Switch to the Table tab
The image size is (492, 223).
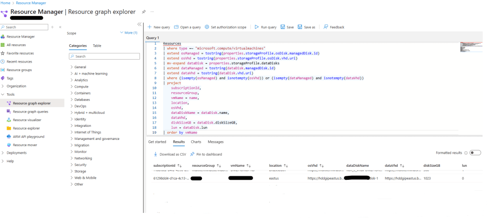point(97,46)
